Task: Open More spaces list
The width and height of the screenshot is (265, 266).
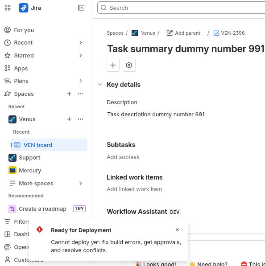Action: pyautogui.click(x=36, y=184)
